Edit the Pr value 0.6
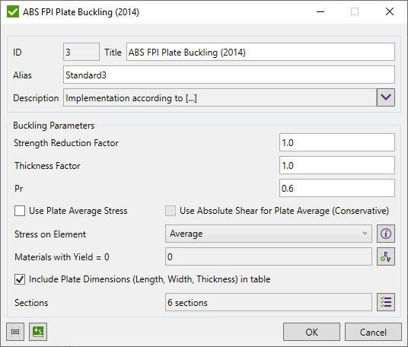This screenshot has width=408, height=347. (x=337, y=188)
